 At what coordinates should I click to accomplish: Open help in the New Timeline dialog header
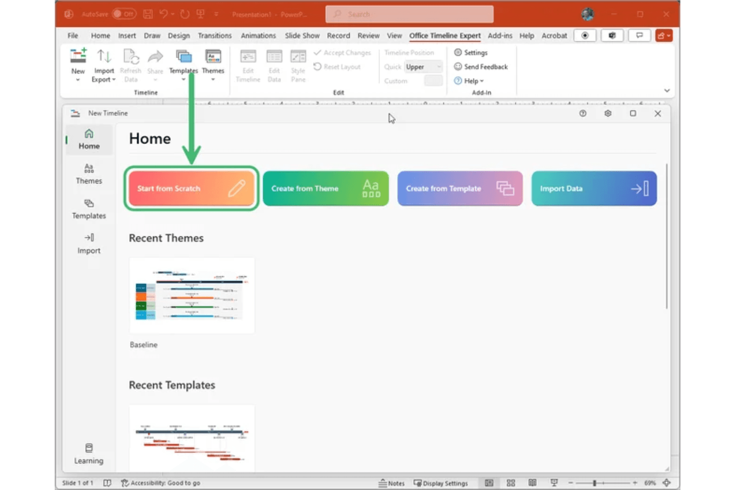pos(583,114)
